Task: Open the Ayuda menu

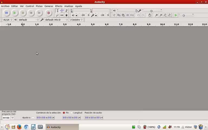Action: pyautogui.click(x=79, y=6)
